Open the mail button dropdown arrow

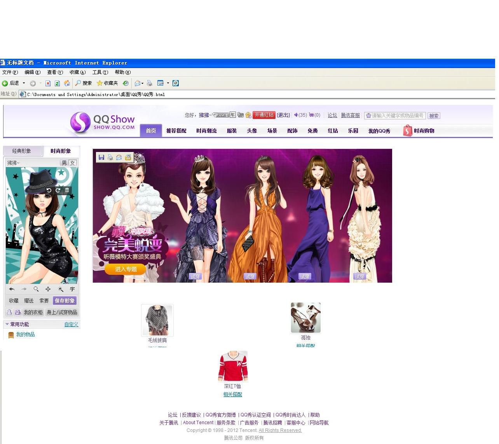point(143,83)
